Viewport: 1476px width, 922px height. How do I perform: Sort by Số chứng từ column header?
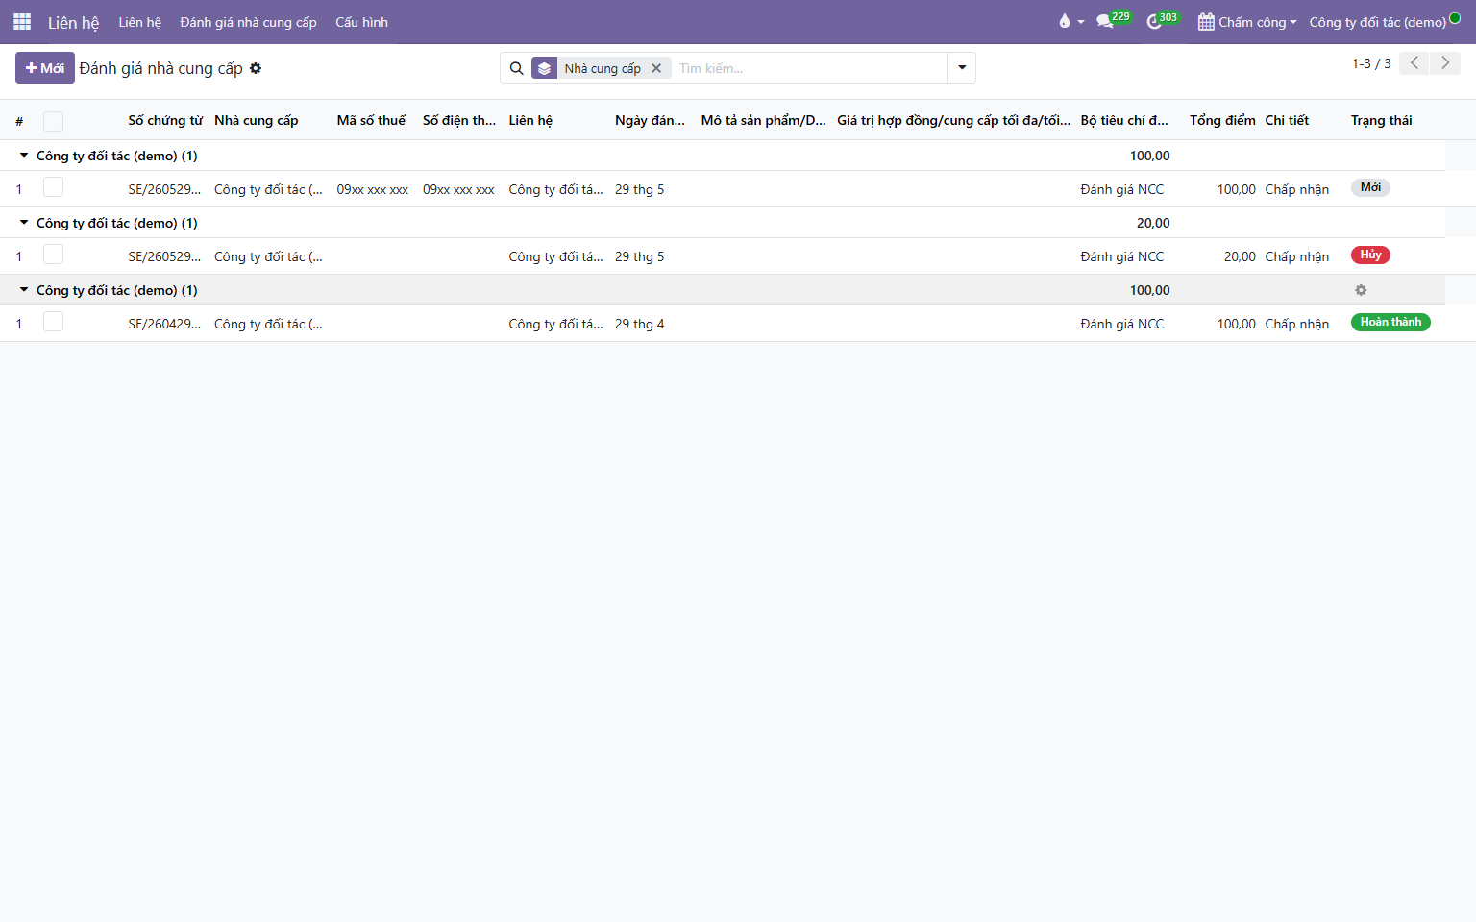pyautogui.click(x=165, y=120)
